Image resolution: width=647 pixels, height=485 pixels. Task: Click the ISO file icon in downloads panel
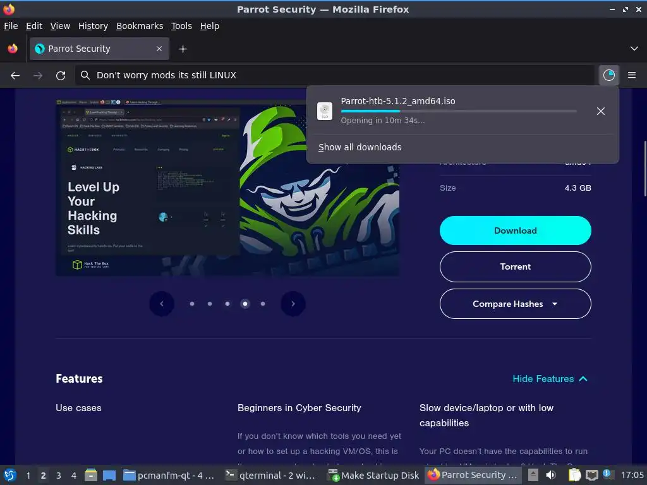325,111
